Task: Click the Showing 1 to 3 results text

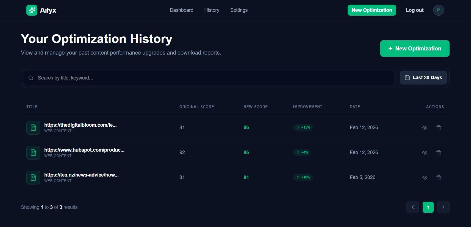Action: 49,207
